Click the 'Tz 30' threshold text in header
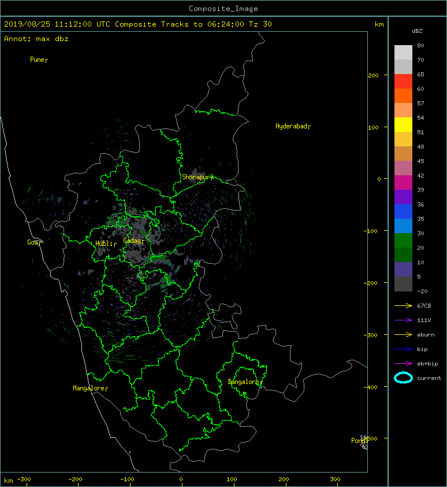 click(x=260, y=24)
